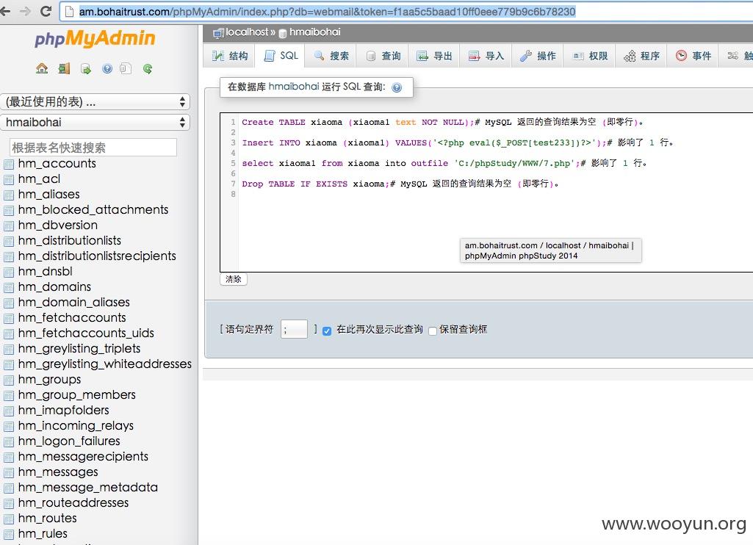Open the MySQL documentation page icon

click(126, 68)
